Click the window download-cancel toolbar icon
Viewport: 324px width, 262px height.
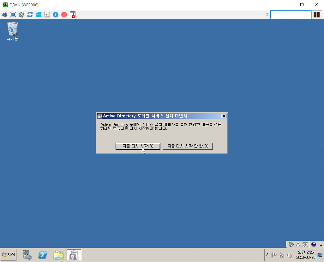click(73, 15)
